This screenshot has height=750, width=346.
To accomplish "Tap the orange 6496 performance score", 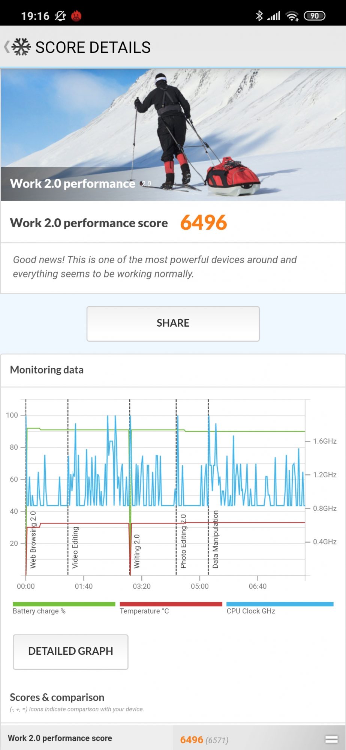I will point(204,222).
